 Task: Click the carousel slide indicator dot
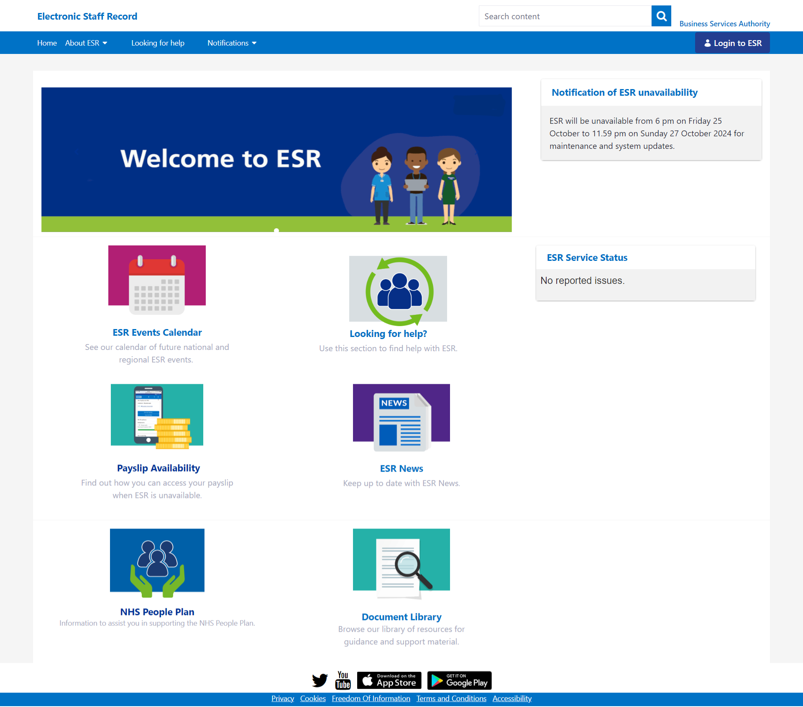276,230
